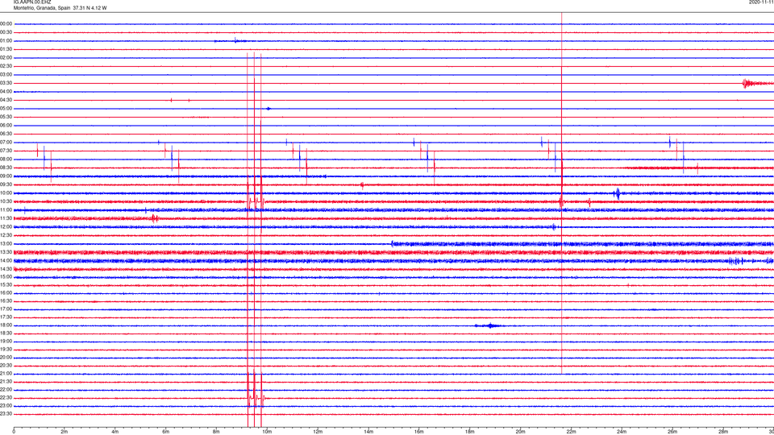Click the 14:00 time row label
Viewport: 774px width, 435px height.
tap(6, 260)
